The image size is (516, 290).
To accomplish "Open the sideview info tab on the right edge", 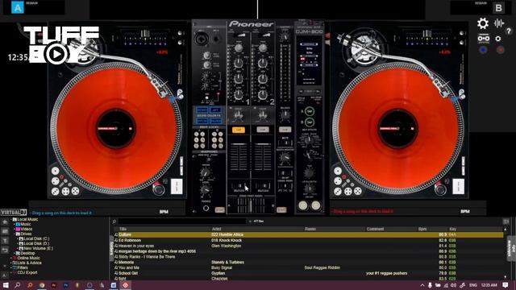I will point(512,249).
